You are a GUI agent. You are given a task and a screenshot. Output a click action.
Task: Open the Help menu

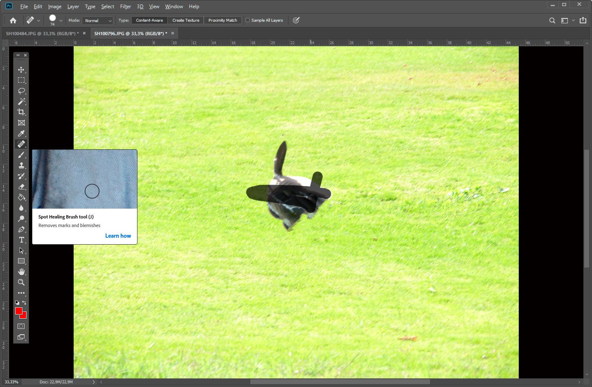click(x=194, y=7)
